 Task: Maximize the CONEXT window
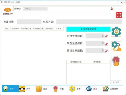pyautogui.click(x=121, y=3)
